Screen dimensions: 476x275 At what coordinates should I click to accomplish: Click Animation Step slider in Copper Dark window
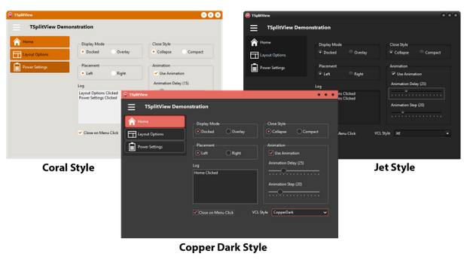pos(294,192)
